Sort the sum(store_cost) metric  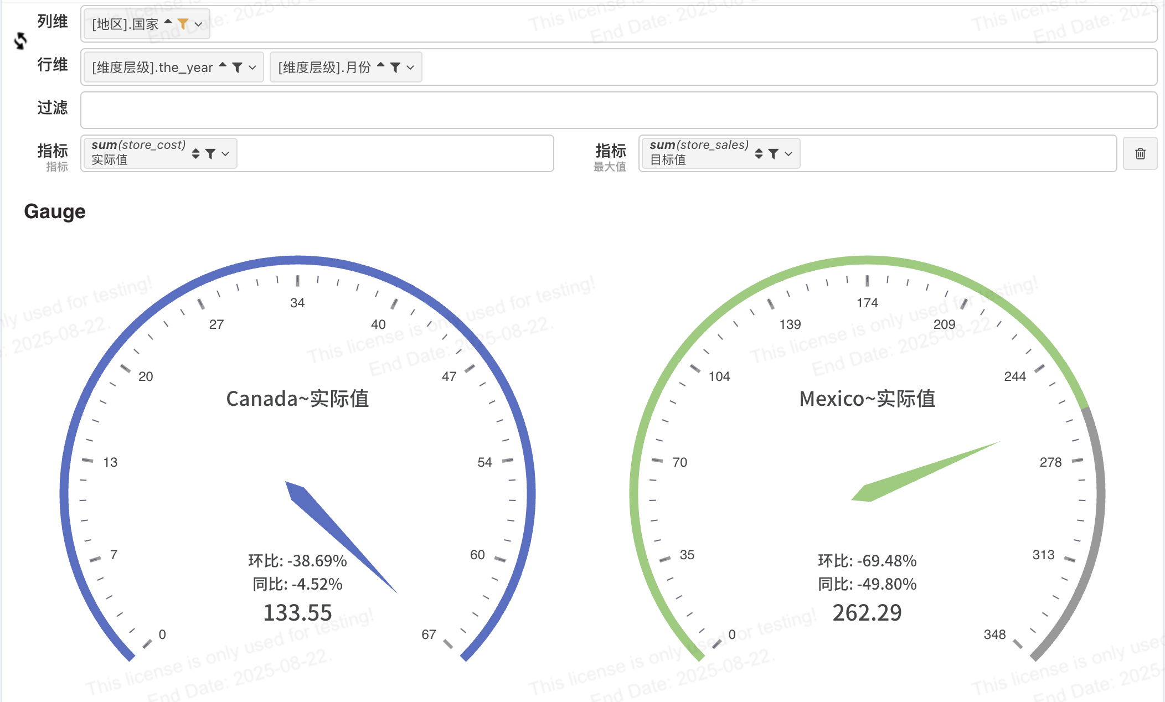(196, 153)
